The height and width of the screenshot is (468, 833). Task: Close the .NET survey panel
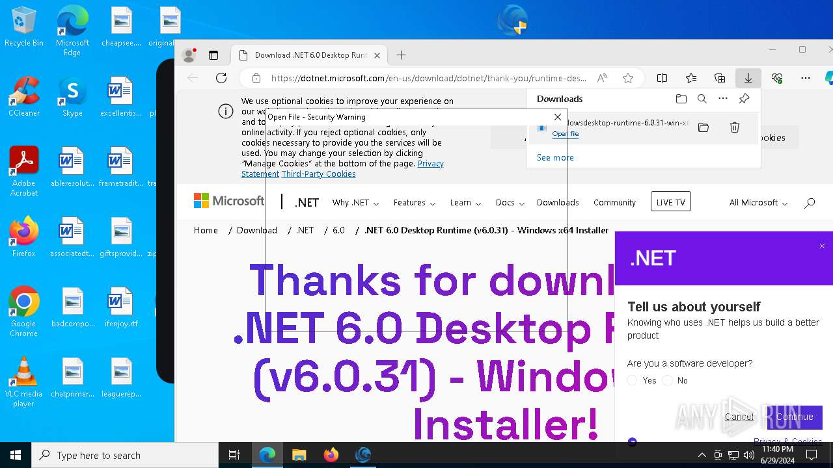click(822, 246)
